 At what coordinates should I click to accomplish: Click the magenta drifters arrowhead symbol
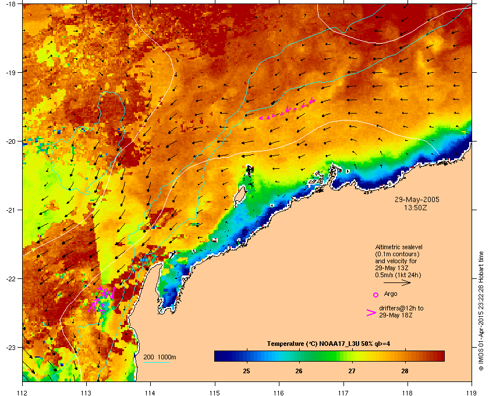pos(371,313)
